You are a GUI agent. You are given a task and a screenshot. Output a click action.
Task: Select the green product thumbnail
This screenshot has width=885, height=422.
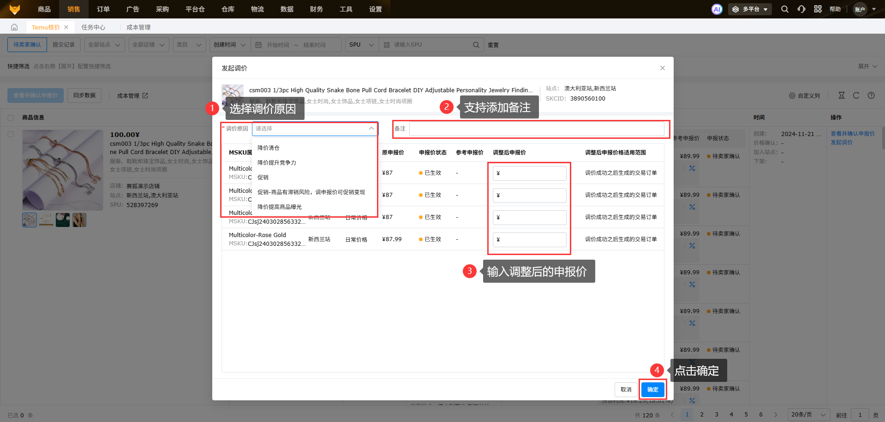coord(63,220)
